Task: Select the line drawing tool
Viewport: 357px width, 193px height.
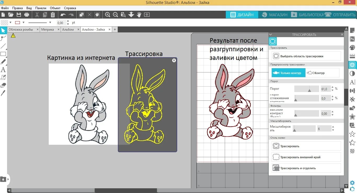Action: (3, 46)
